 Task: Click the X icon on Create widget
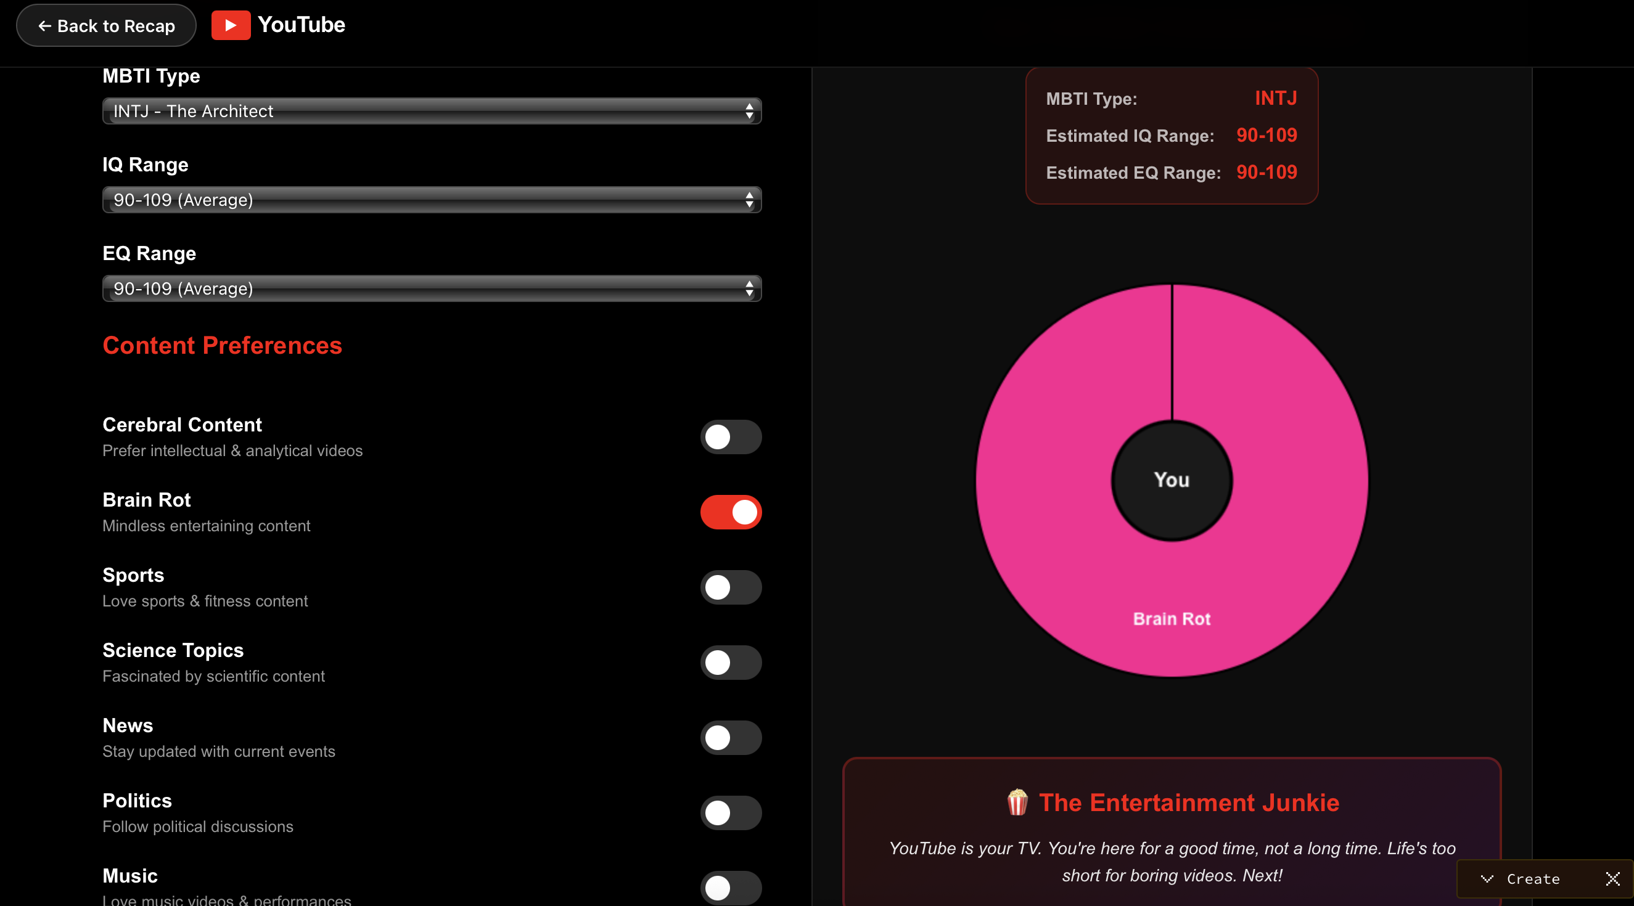1612,879
